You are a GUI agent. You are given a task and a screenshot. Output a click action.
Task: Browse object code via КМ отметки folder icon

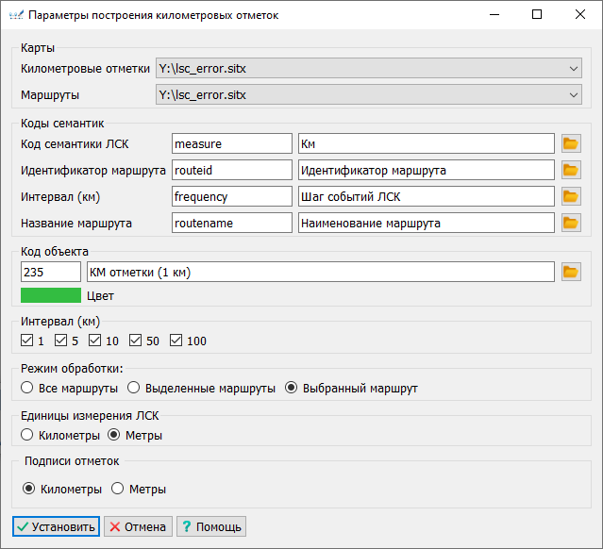[570, 272]
